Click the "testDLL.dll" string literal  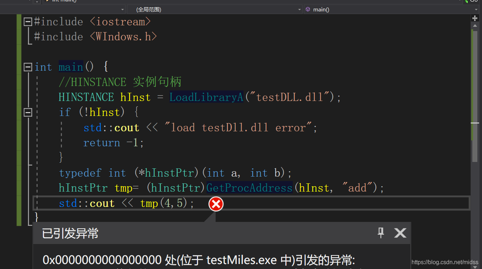(290, 97)
